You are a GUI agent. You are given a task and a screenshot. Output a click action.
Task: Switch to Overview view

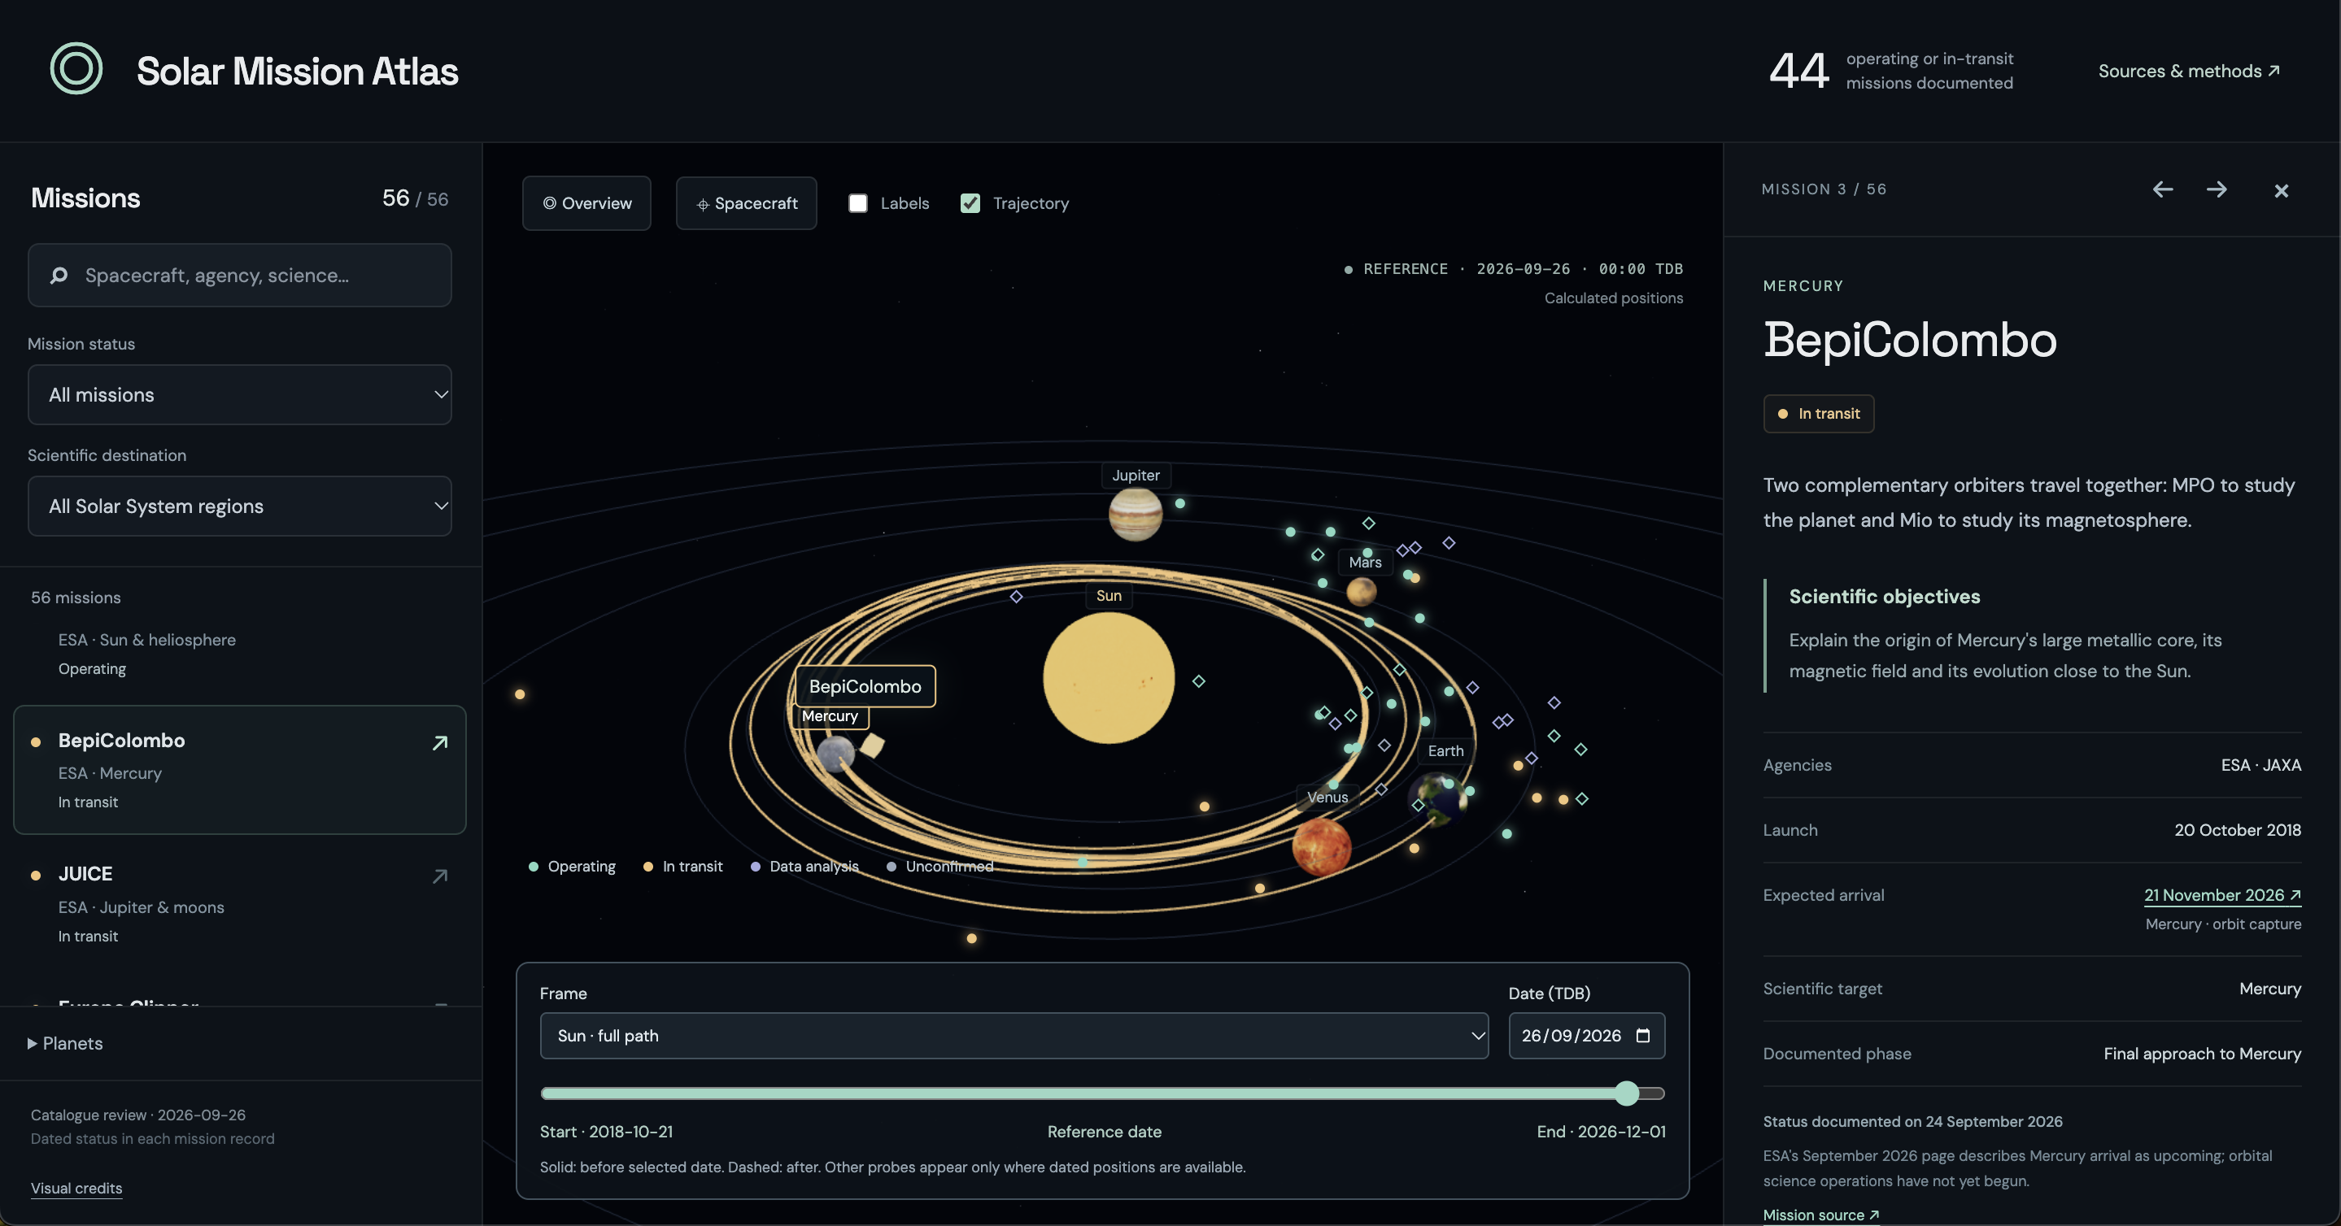[586, 203]
